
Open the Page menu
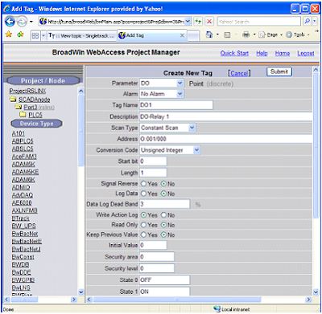coord(270,35)
